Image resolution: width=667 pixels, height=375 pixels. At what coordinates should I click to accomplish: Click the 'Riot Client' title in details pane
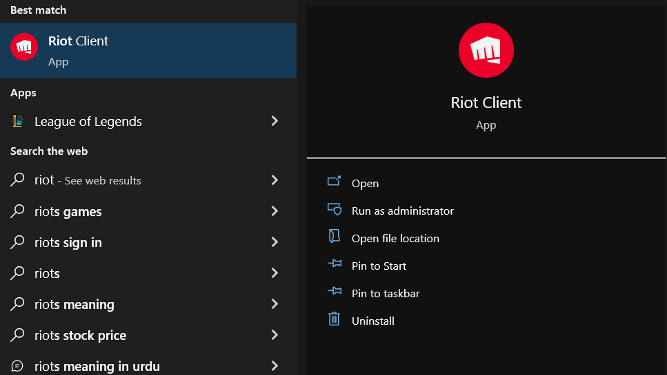pos(486,103)
